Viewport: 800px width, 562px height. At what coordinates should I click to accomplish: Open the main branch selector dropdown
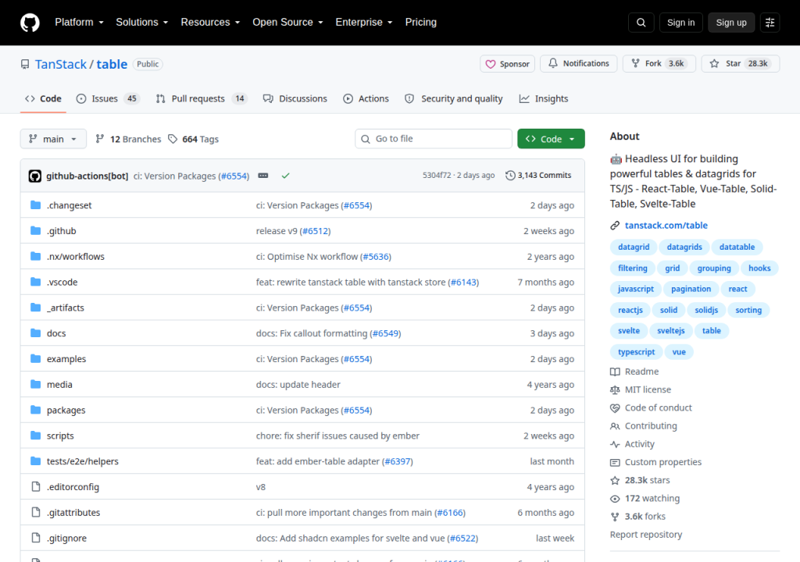pyautogui.click(x=53, y=139)
